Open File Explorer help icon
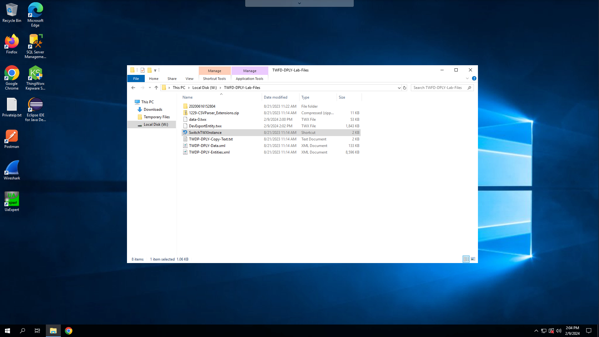This screenshot has height=337, width=599. (x=474, y=78)
